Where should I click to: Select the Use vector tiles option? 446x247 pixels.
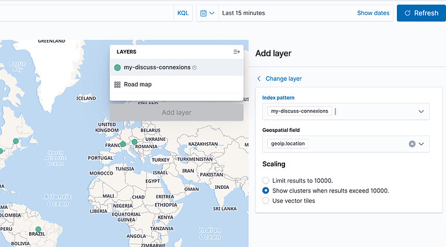tap(266, 200)
